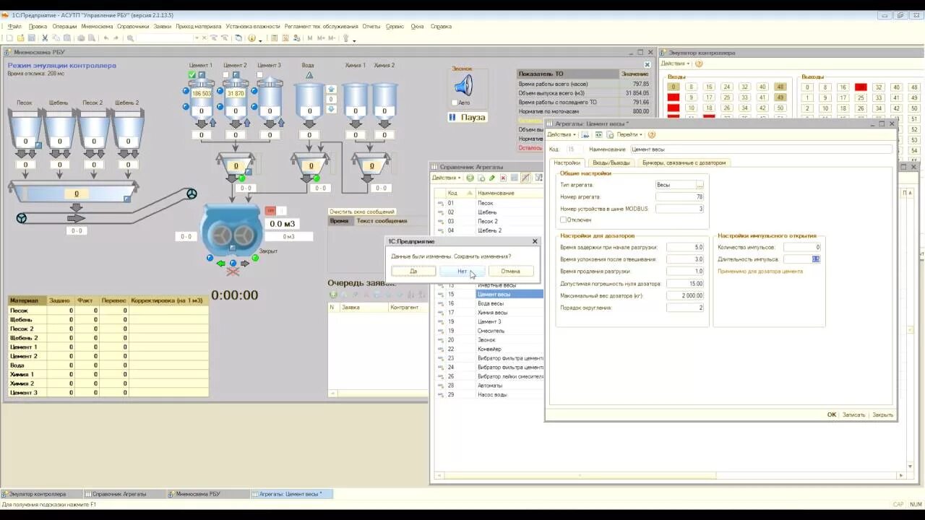
Task: Click the small blue square icon above Цемент 1
Action: 202,74
